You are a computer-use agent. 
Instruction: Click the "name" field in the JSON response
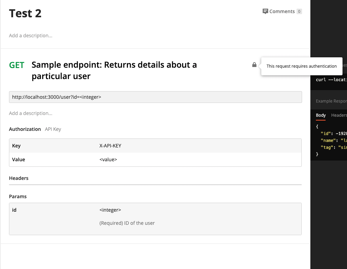(329, 140)
